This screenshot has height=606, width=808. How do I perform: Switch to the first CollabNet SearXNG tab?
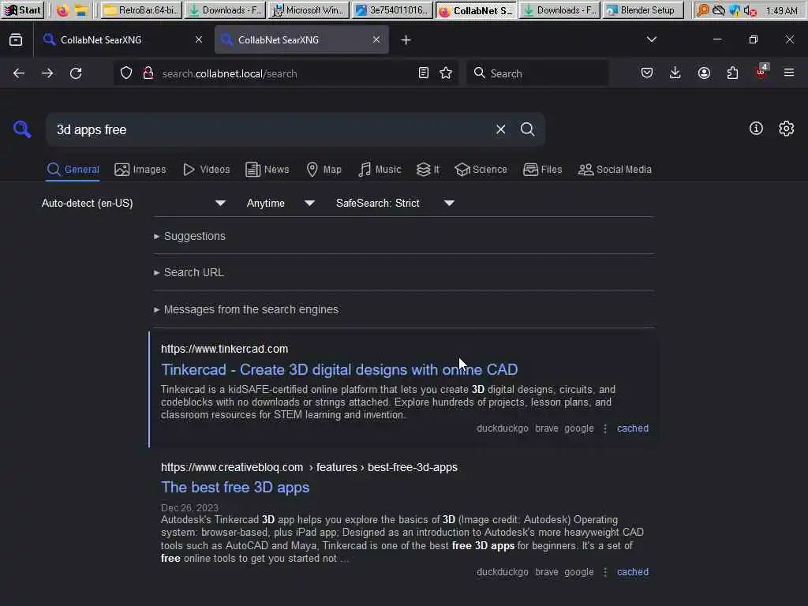tap(123, 39)
